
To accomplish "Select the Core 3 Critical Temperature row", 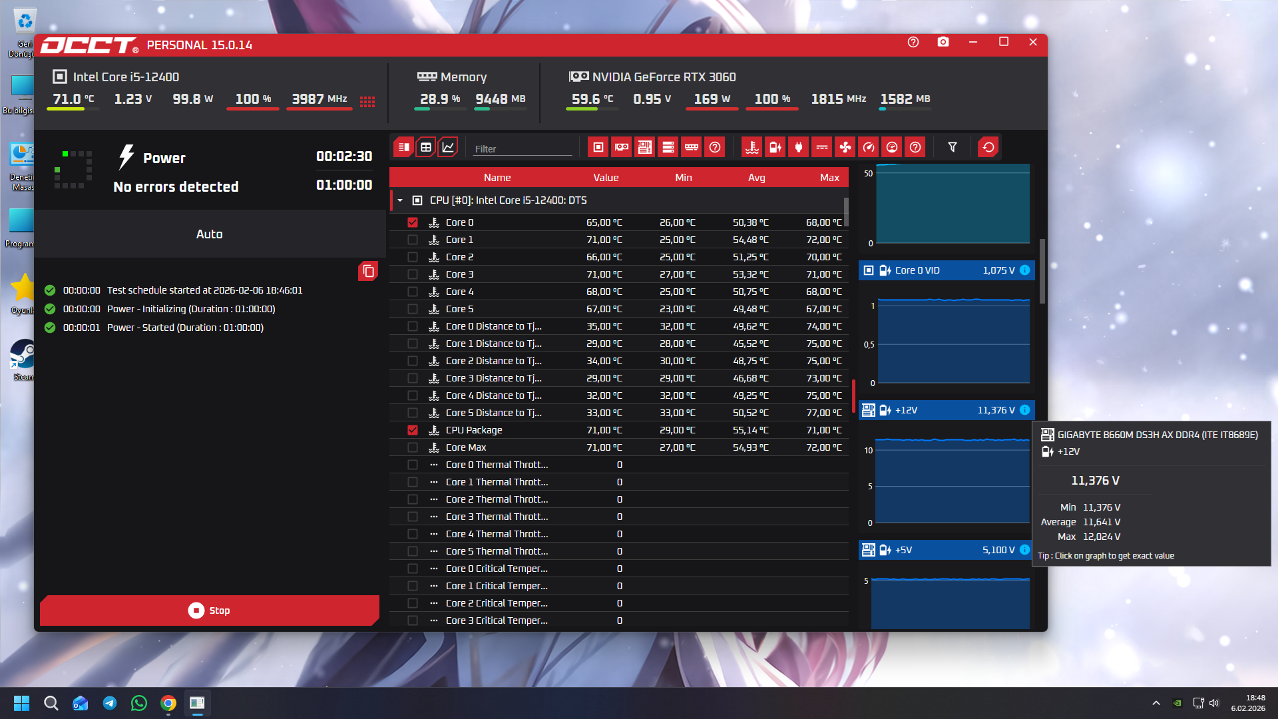I will point(619,620).
